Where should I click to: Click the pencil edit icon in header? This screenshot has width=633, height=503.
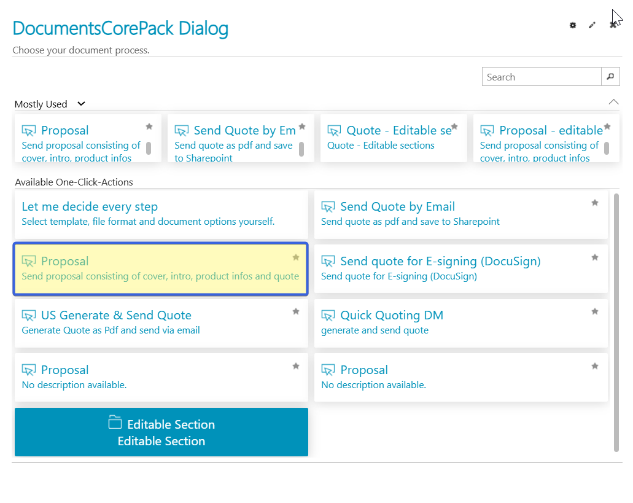point(592,25)
